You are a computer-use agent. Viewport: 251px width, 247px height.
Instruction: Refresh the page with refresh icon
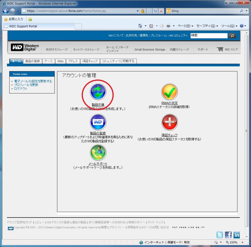tap(155, 11)
